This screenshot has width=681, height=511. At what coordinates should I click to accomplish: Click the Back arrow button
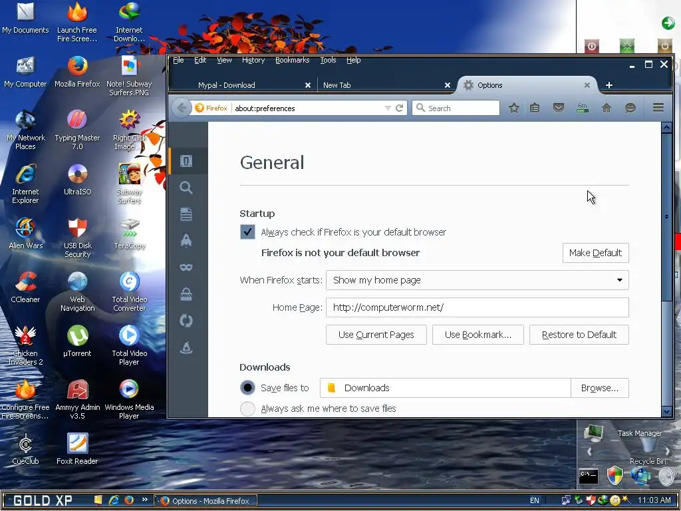(x=182, y=108)
